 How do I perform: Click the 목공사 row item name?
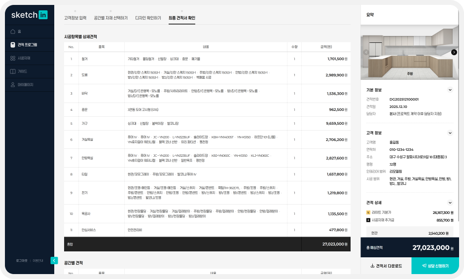pyautogui.click(x=86, y=213)
